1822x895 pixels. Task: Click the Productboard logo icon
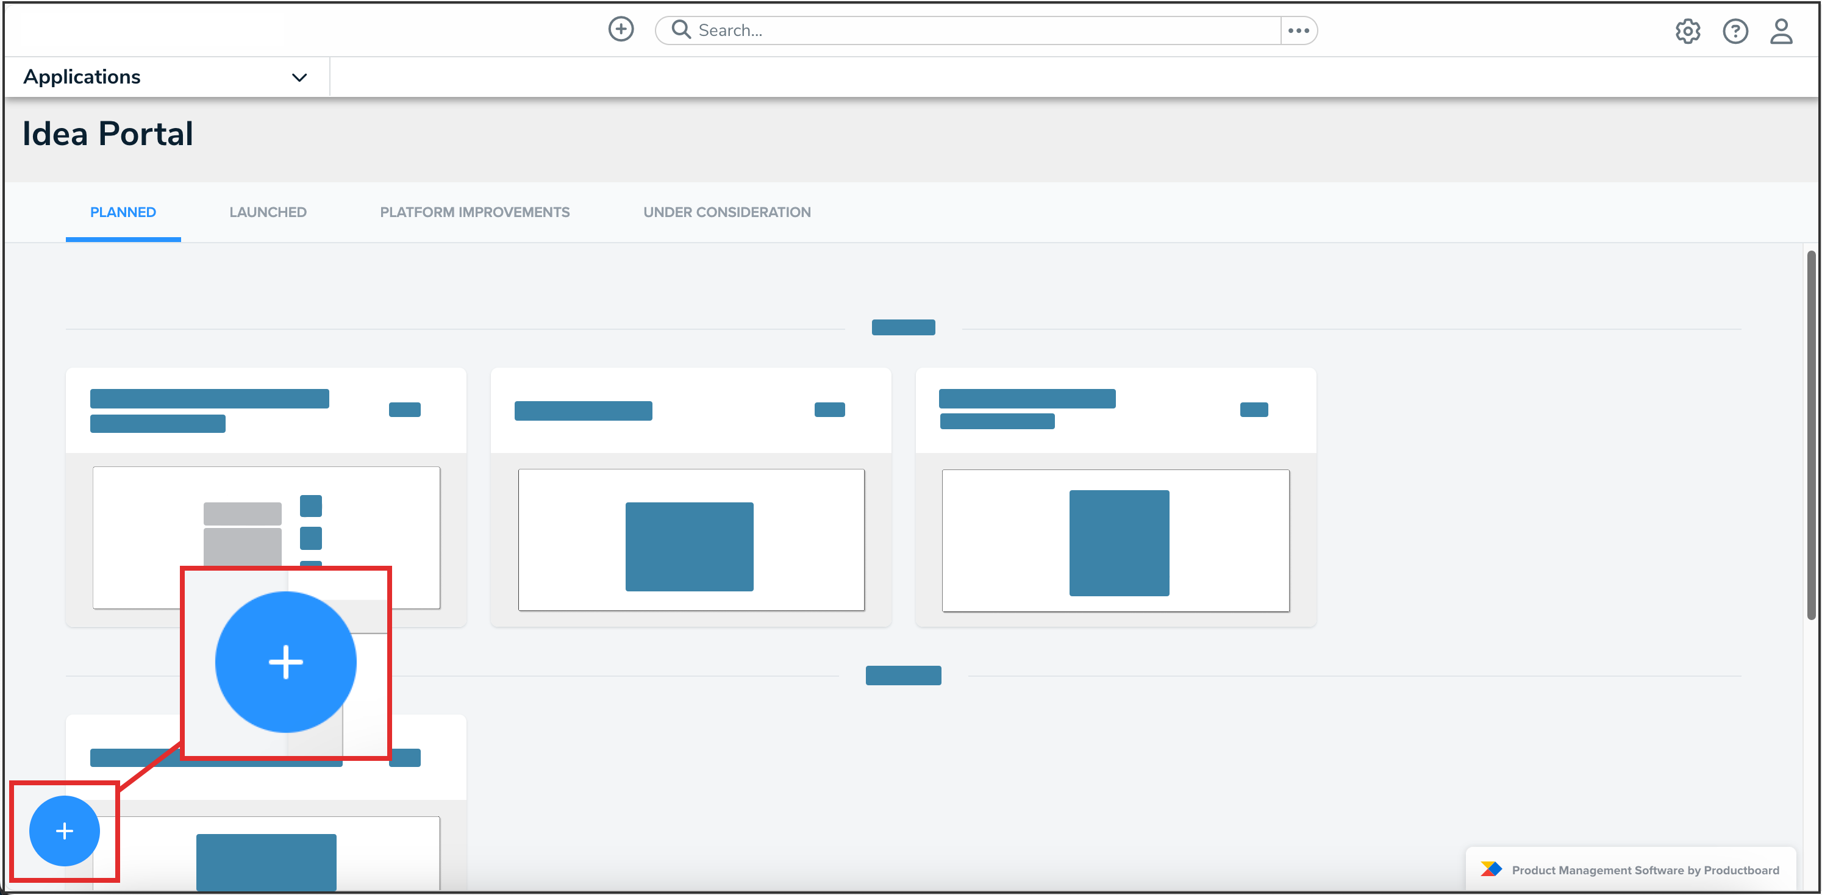click(1490, 869)
